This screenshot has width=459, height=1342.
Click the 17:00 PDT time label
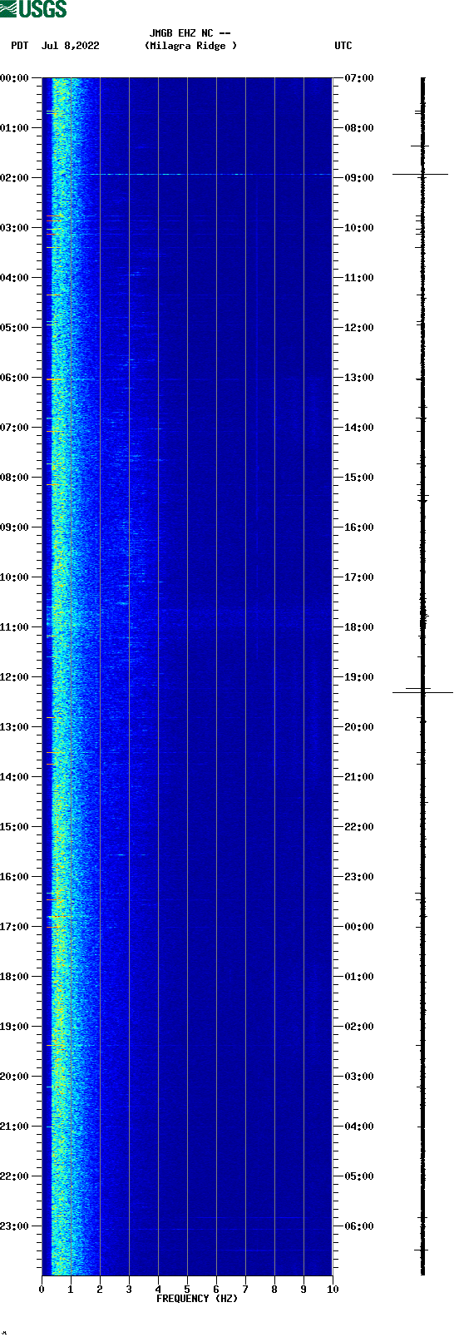(x=15, y=927)
